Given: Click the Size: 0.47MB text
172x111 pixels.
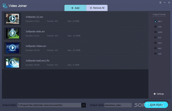Looking at the screenshot, I should pos(73,65).
